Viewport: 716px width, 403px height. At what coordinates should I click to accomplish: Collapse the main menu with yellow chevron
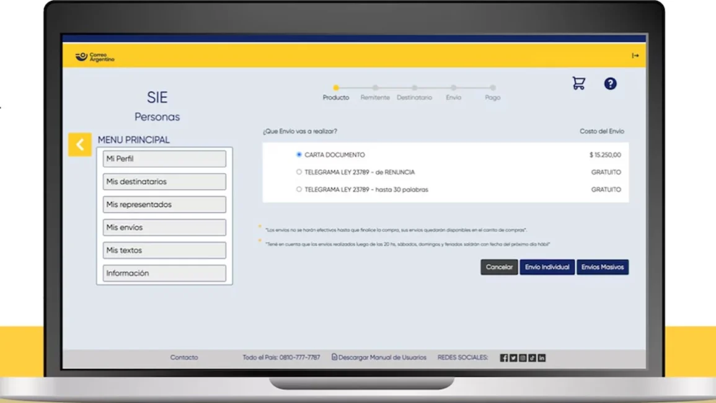click(x=80, y=144)
